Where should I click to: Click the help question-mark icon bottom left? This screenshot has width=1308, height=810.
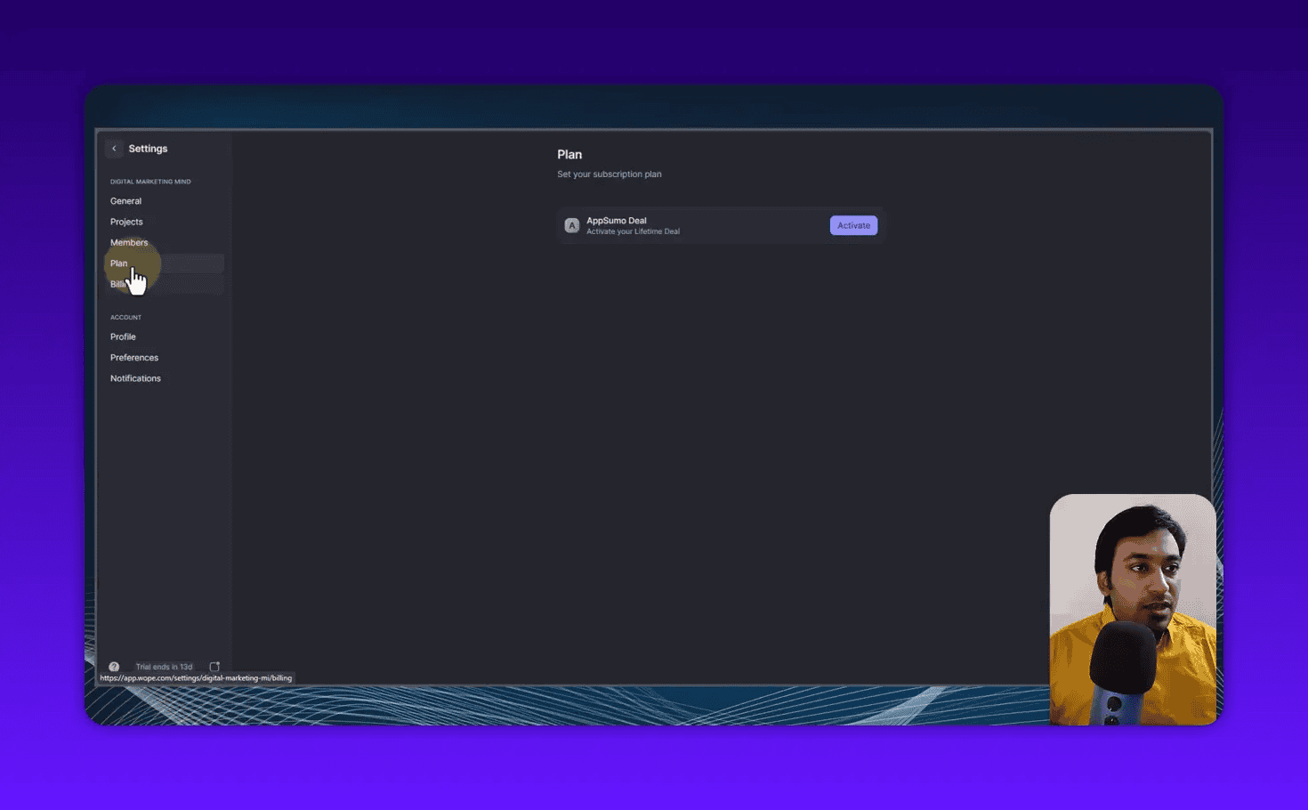(x=114, y=666)
